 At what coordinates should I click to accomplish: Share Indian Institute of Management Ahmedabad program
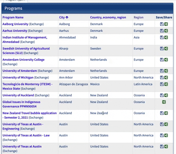166,38
